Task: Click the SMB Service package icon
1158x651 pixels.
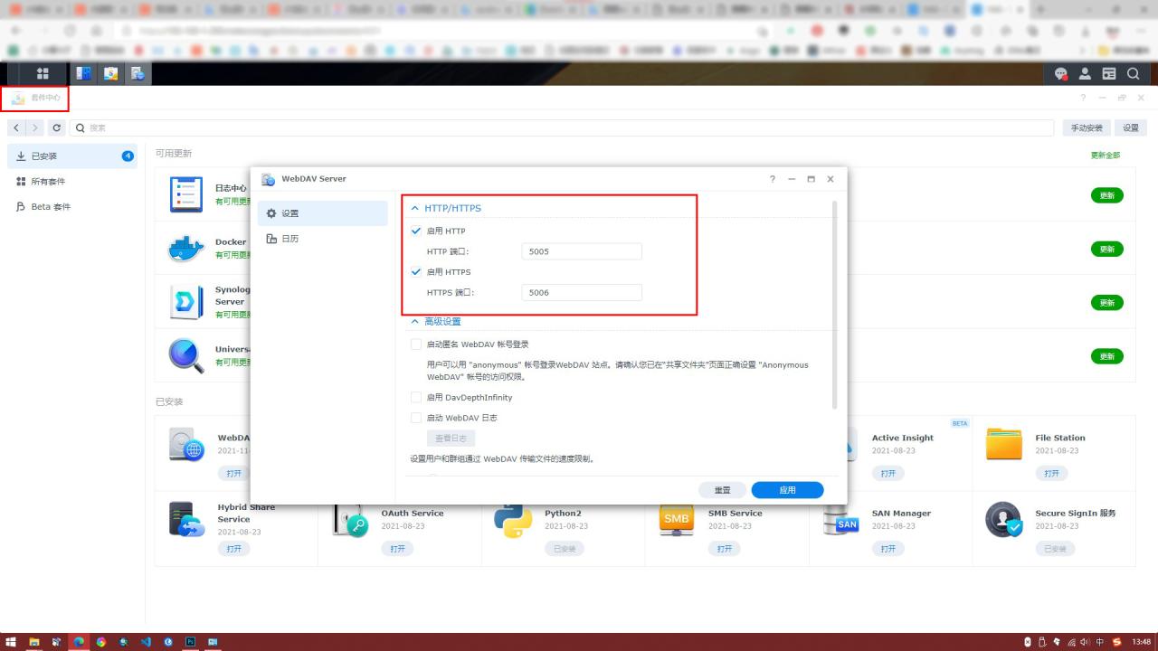Action: pos(677,519)
